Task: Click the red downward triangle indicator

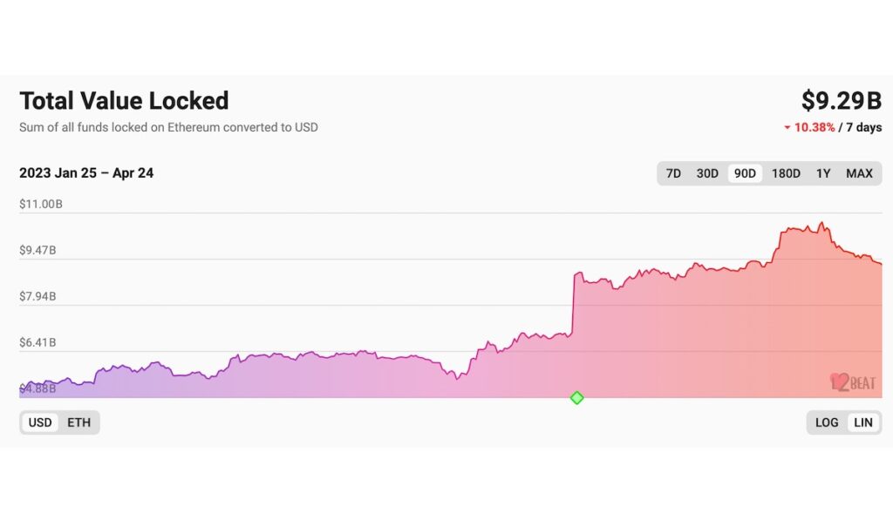Action: 787,128
